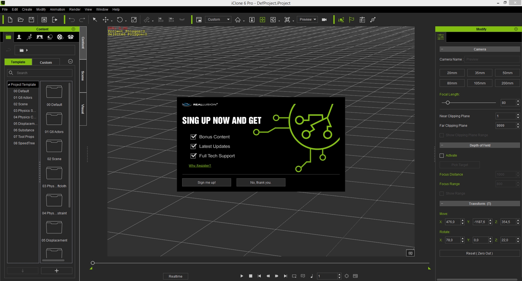Toggle the loop playback icon
Screen dimensions: 522x281
pyautogui.click(x=294, y=276)
